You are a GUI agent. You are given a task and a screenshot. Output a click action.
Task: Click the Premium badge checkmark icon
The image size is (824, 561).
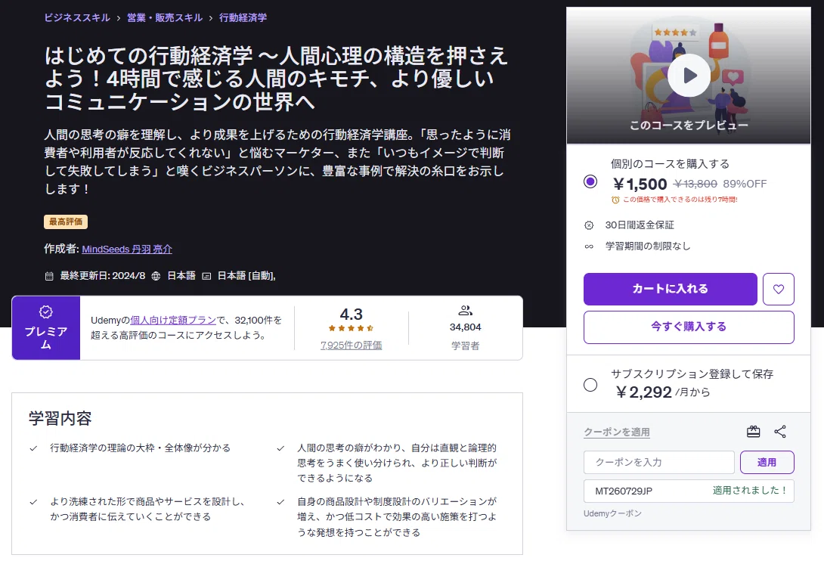pyautogui.click(x=46, y=311)
